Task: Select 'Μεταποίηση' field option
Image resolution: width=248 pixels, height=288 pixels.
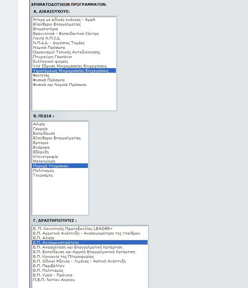Action: pos(60,161)
